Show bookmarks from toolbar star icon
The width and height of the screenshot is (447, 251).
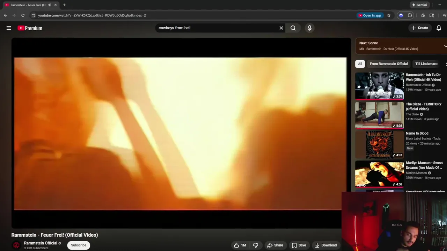[423, 15]
